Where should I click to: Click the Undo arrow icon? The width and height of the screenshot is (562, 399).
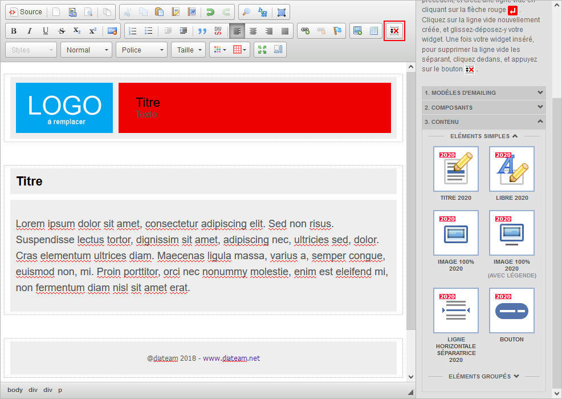coord(210,11)
